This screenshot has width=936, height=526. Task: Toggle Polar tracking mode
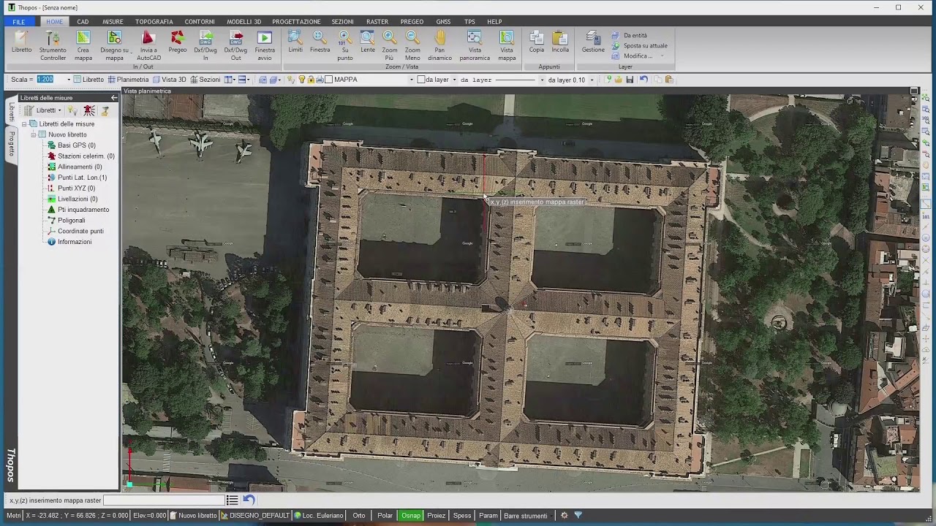pos(385,516)
